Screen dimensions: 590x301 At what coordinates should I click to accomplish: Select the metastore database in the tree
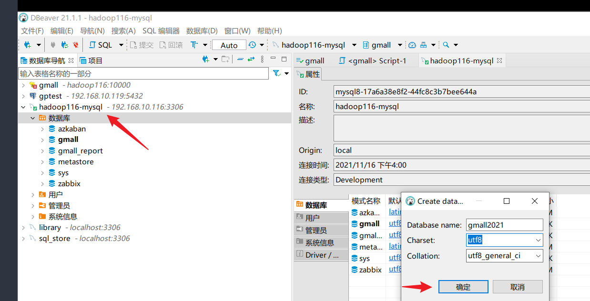(76, 161)
